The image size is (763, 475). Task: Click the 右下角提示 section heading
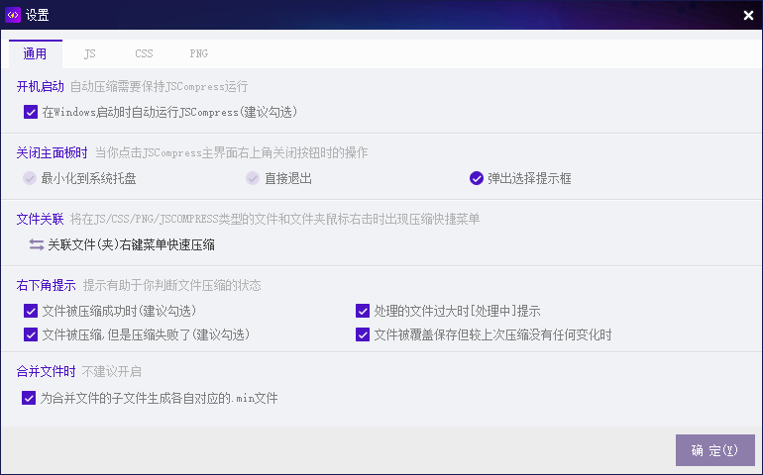pyautogui.click(x=46, y=285)
